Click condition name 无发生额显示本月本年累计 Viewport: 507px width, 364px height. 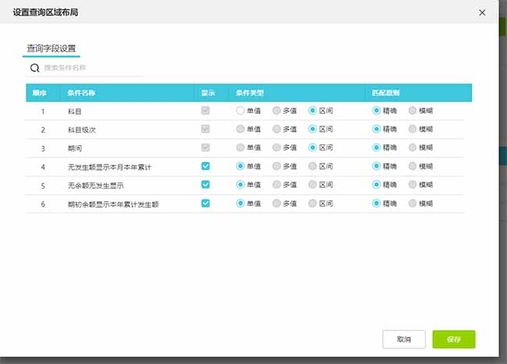[x=109, y=167]
